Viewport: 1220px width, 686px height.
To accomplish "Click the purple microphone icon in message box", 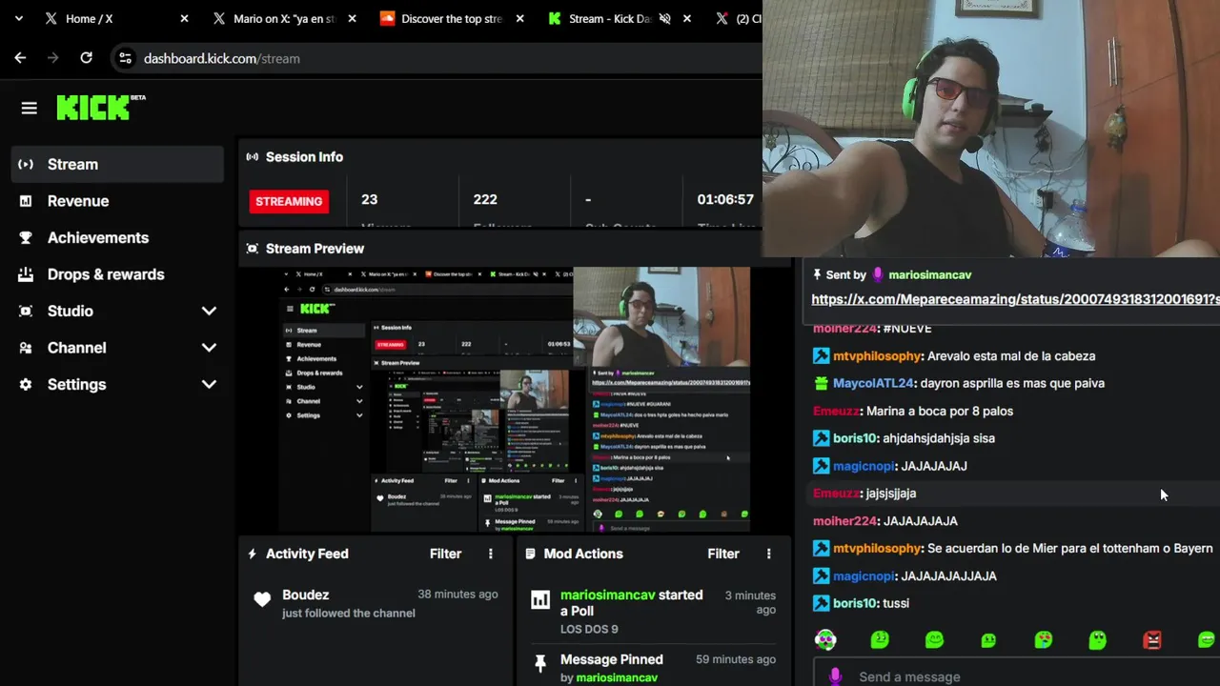I will tap(836, 676).
